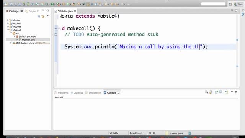Open Package Explorer view menu triangle
The image size is (245, 138).
[48, 16]
